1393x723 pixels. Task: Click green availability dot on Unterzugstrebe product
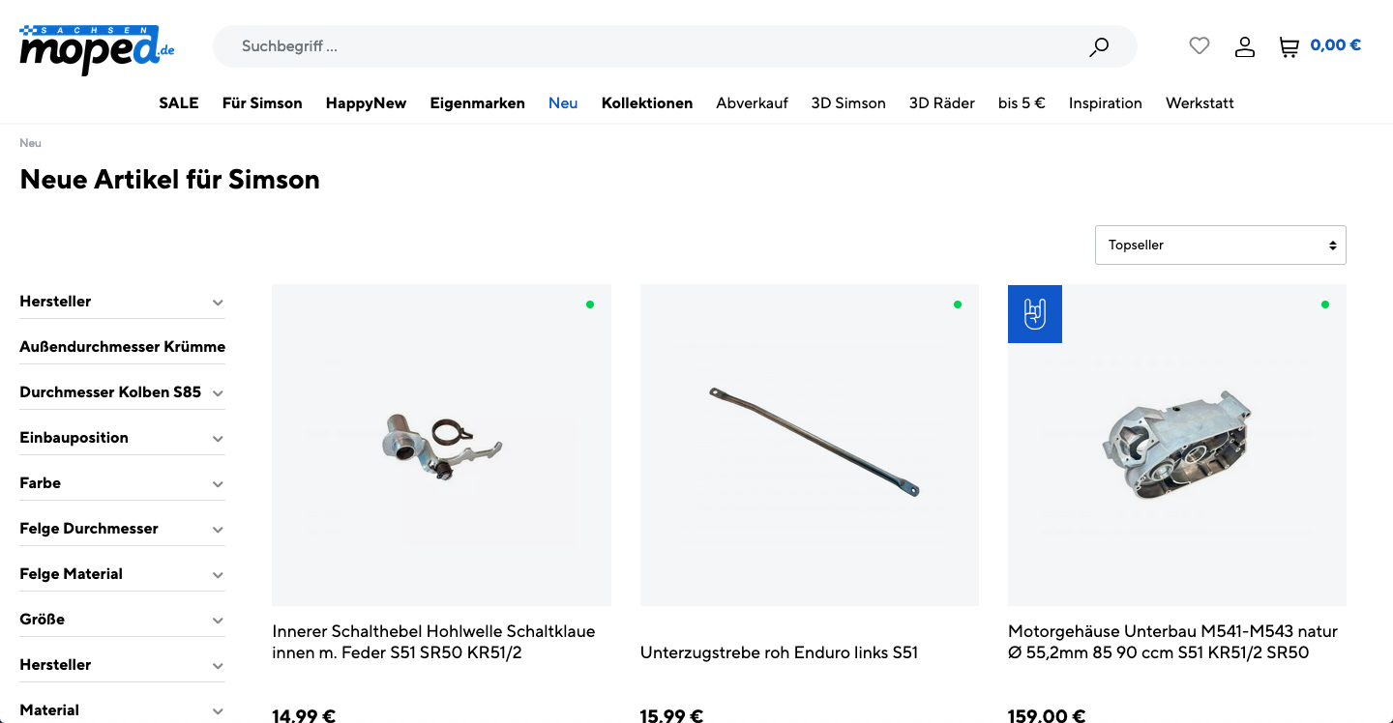coord(958,304)
